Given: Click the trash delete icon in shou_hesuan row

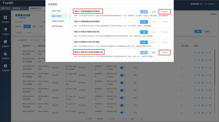Looking at the screenshot, I should pyautogui.click(x=199, y=68).
